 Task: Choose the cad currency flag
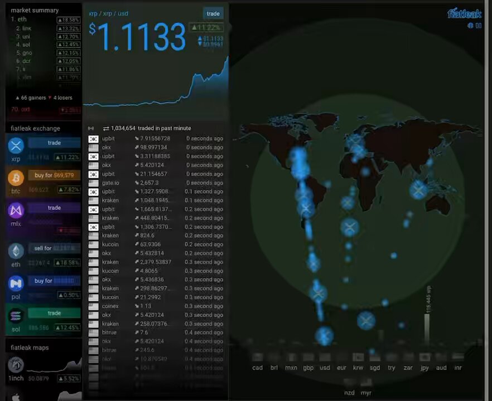[257, 357]
